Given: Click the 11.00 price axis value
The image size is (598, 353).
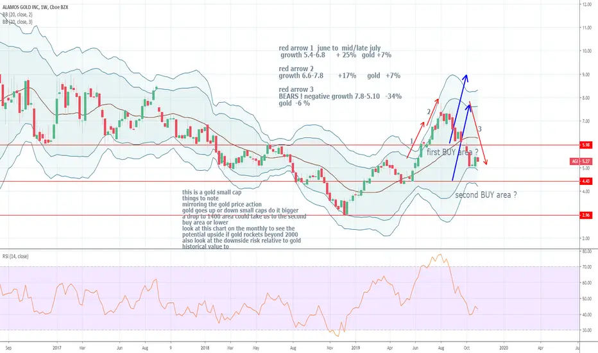Looking at the screenshot, I should pyautogui.click(x=586, y=28).
